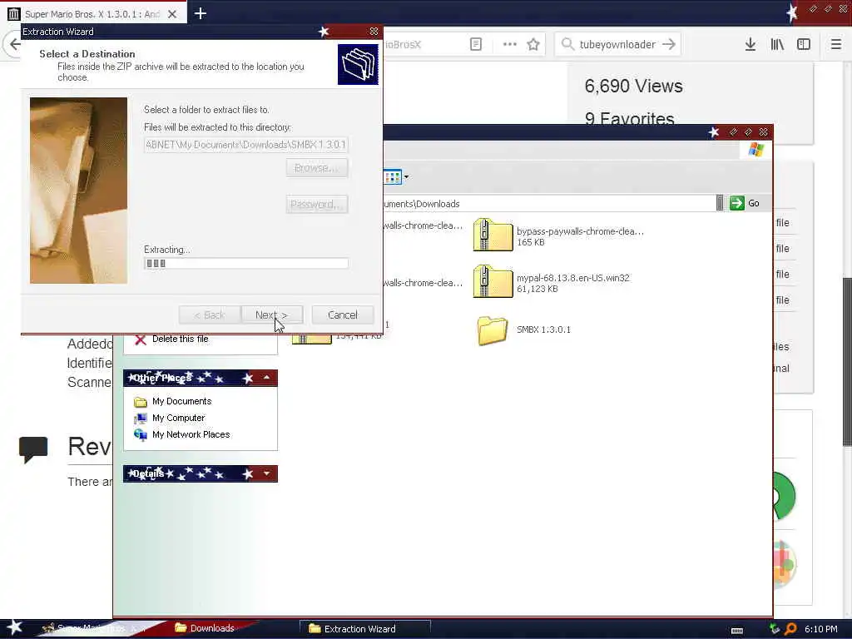Click the delete X icon in task pane
Viewport: 852px width, 639px height.
(x=140, y=339)
